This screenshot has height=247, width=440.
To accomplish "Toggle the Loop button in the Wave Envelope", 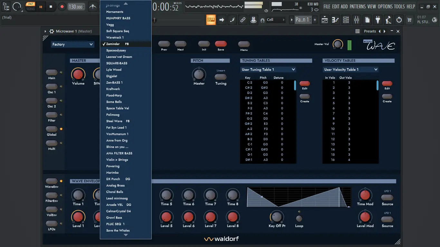I will point(299,219).
